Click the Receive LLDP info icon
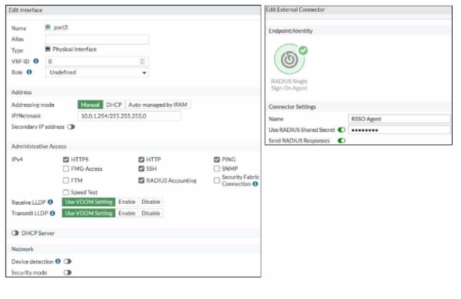The width and height of the screenshot is (461, 299). tap(50, 202)
